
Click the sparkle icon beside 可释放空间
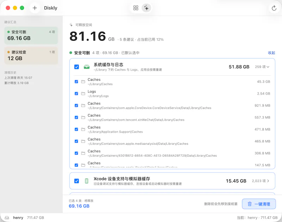click(71, 25)
